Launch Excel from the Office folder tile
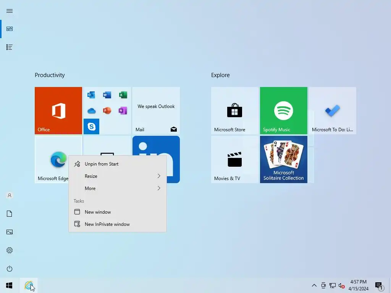The image size is (391, 293). (123, 95)
